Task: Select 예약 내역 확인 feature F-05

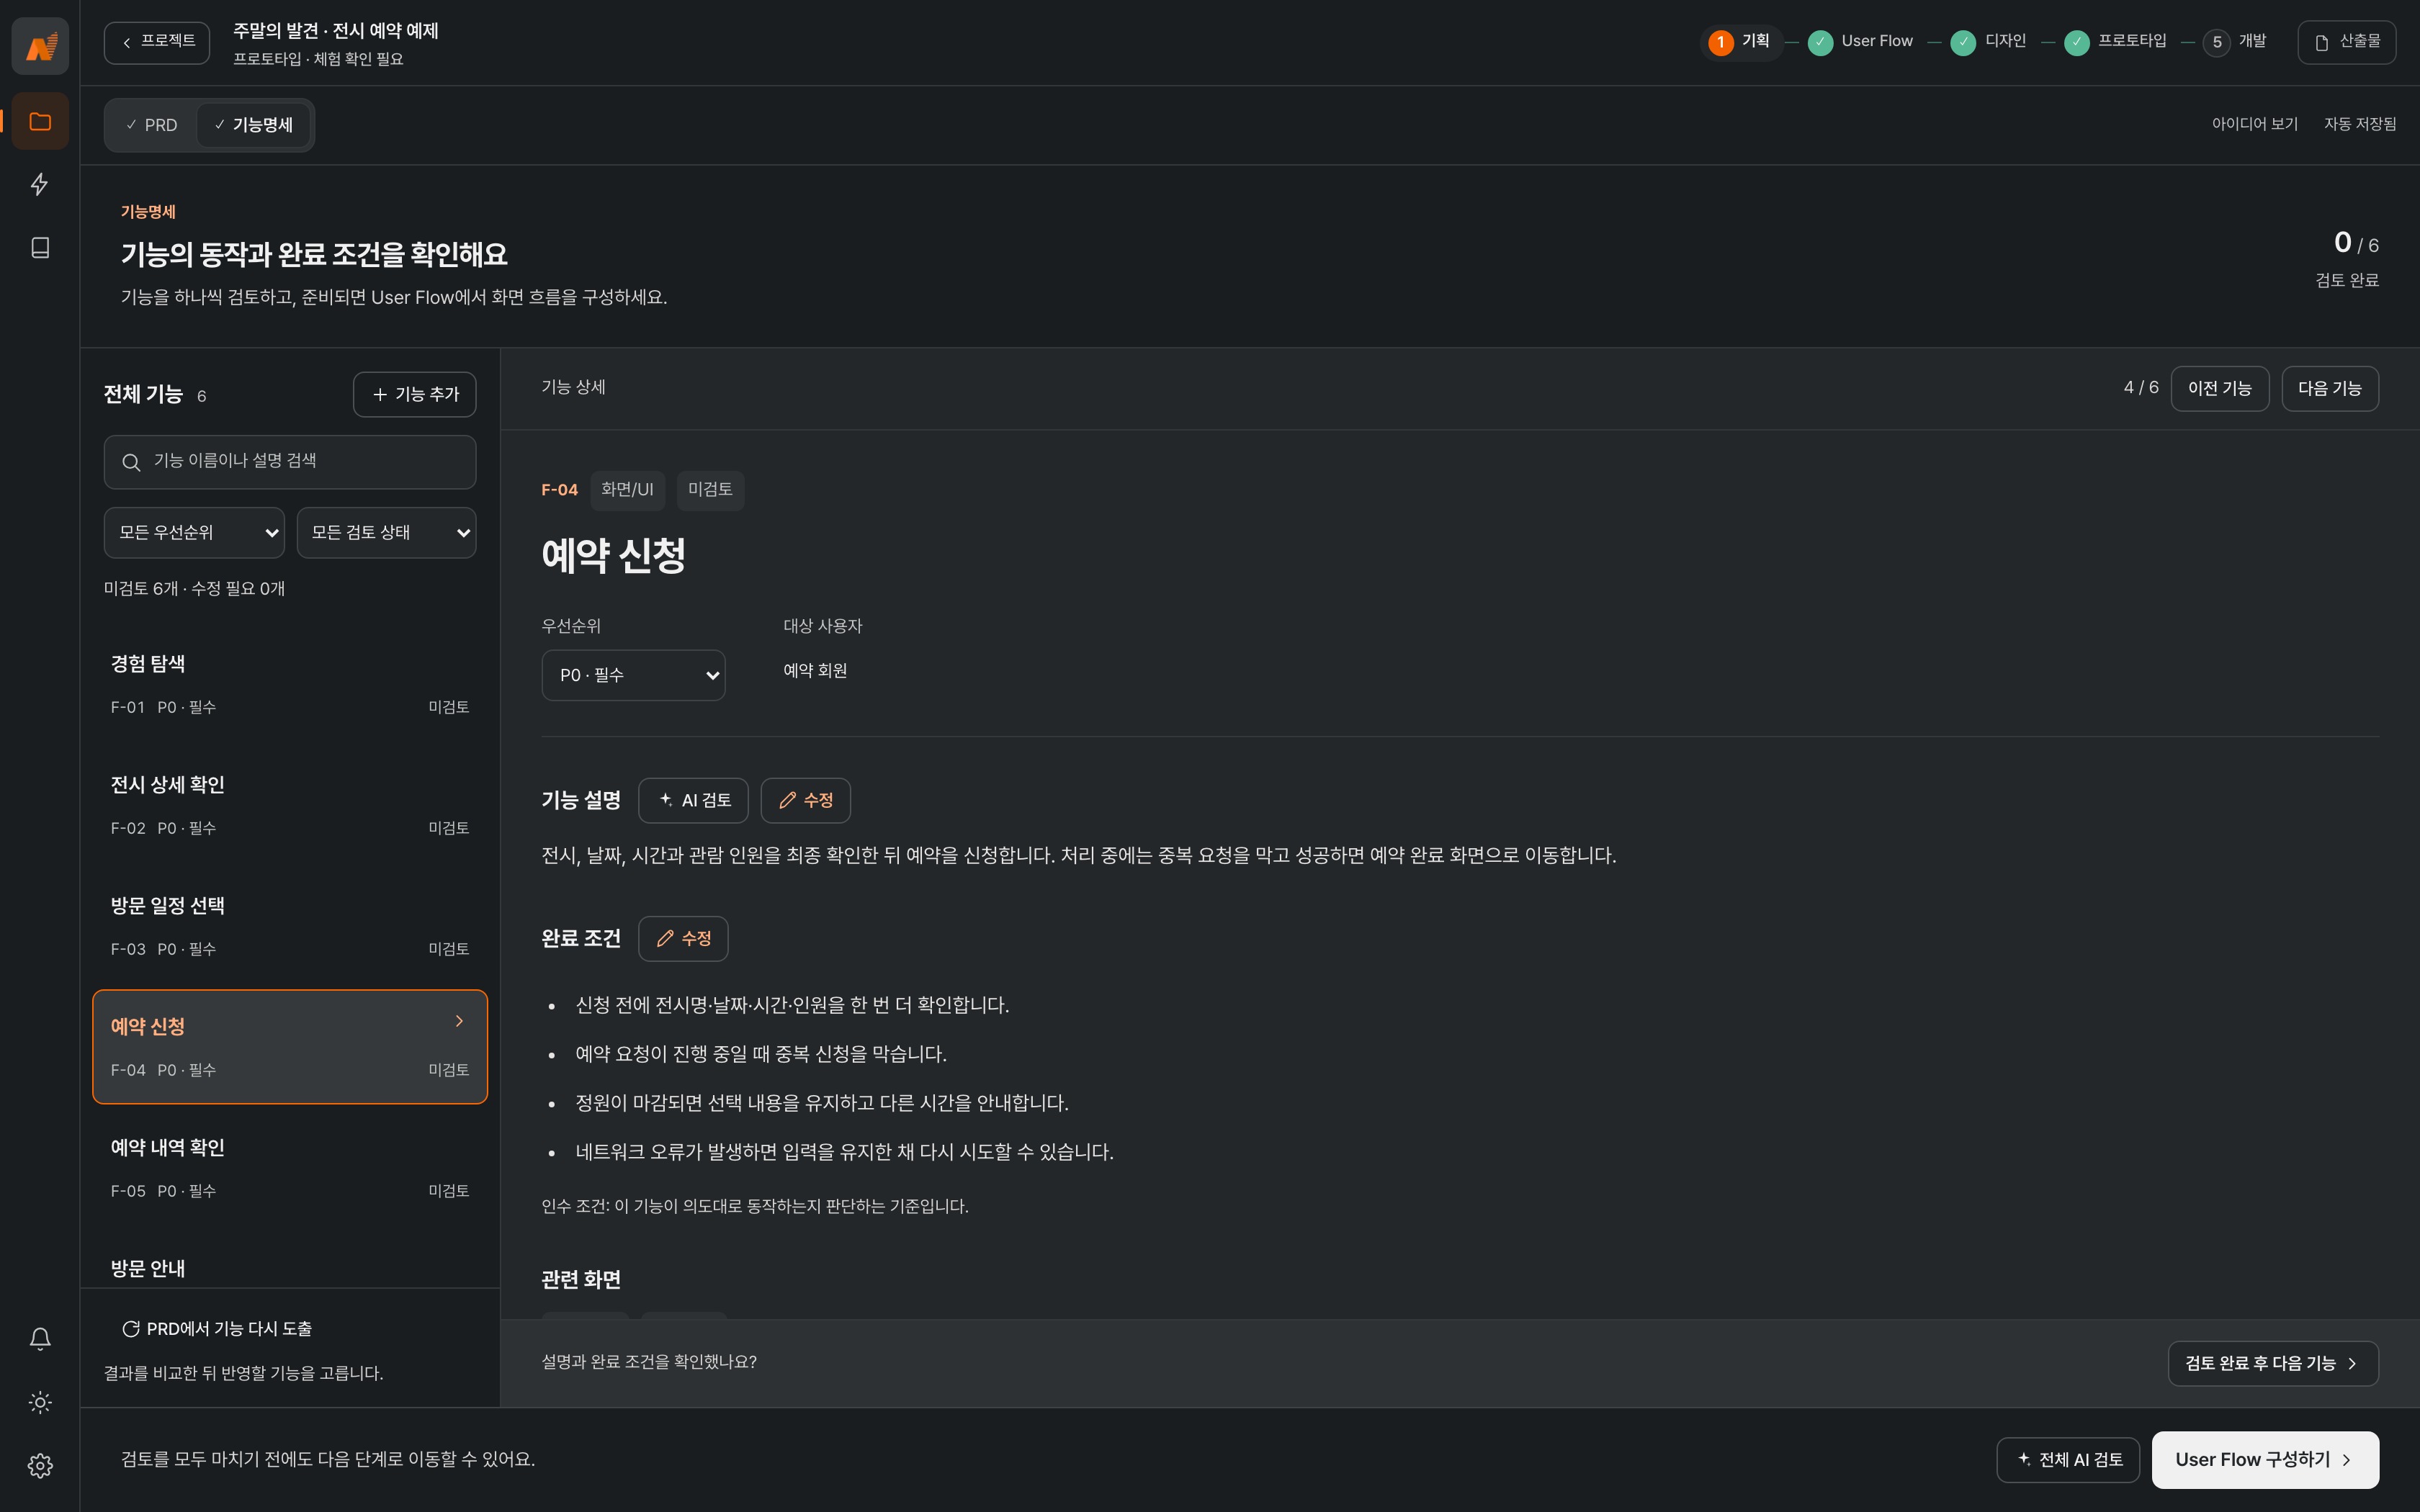Action: click(290, 1168)
